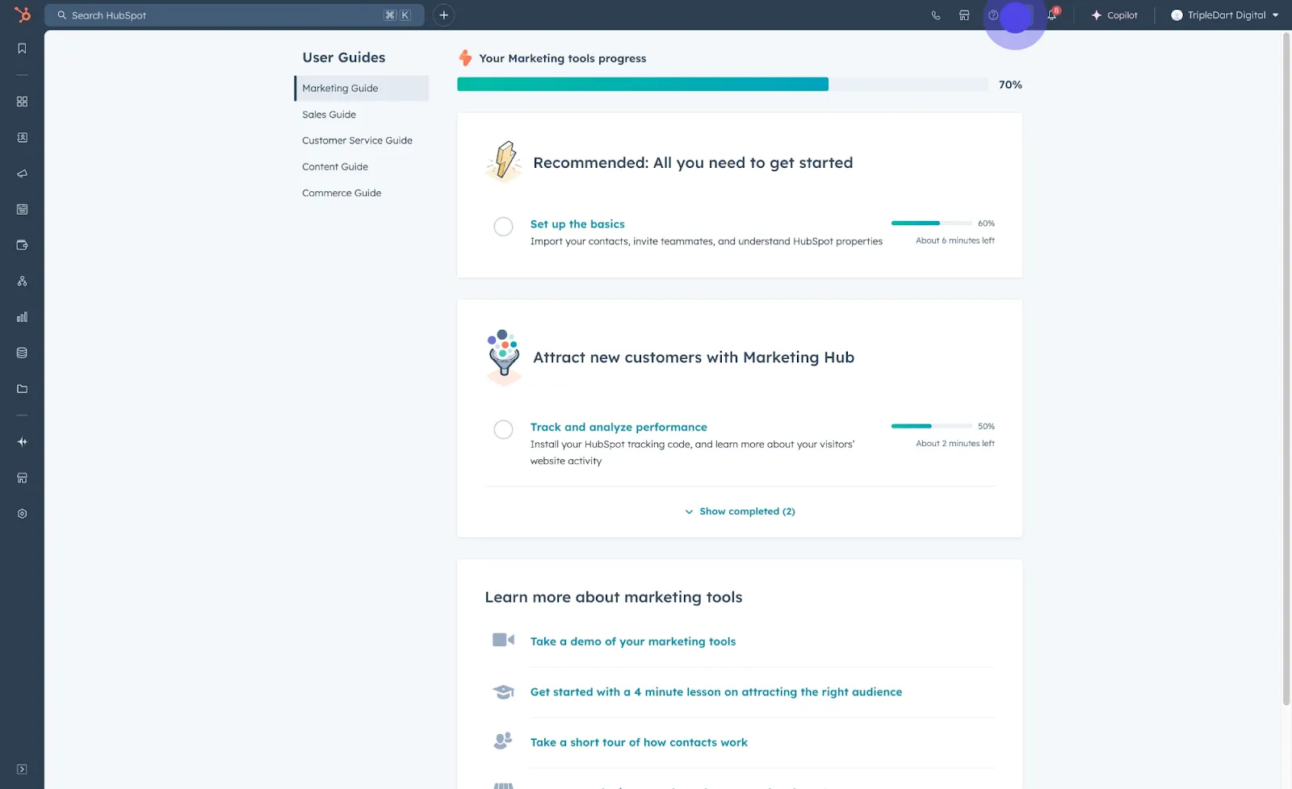
Task: Click the 'About 6 minutes left' text
Action: [x=955, y=240]
